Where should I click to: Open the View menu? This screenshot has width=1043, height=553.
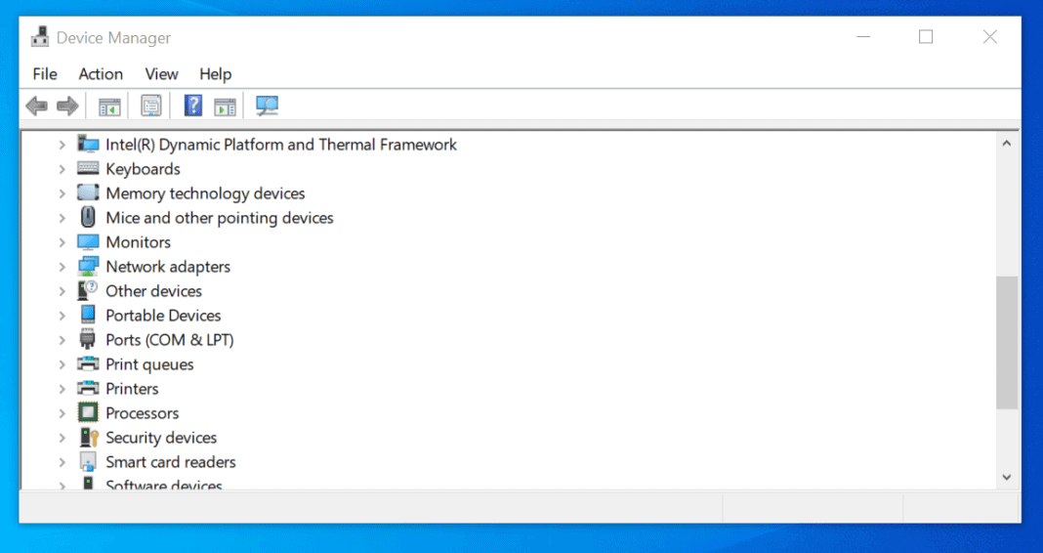coord(162,74)
